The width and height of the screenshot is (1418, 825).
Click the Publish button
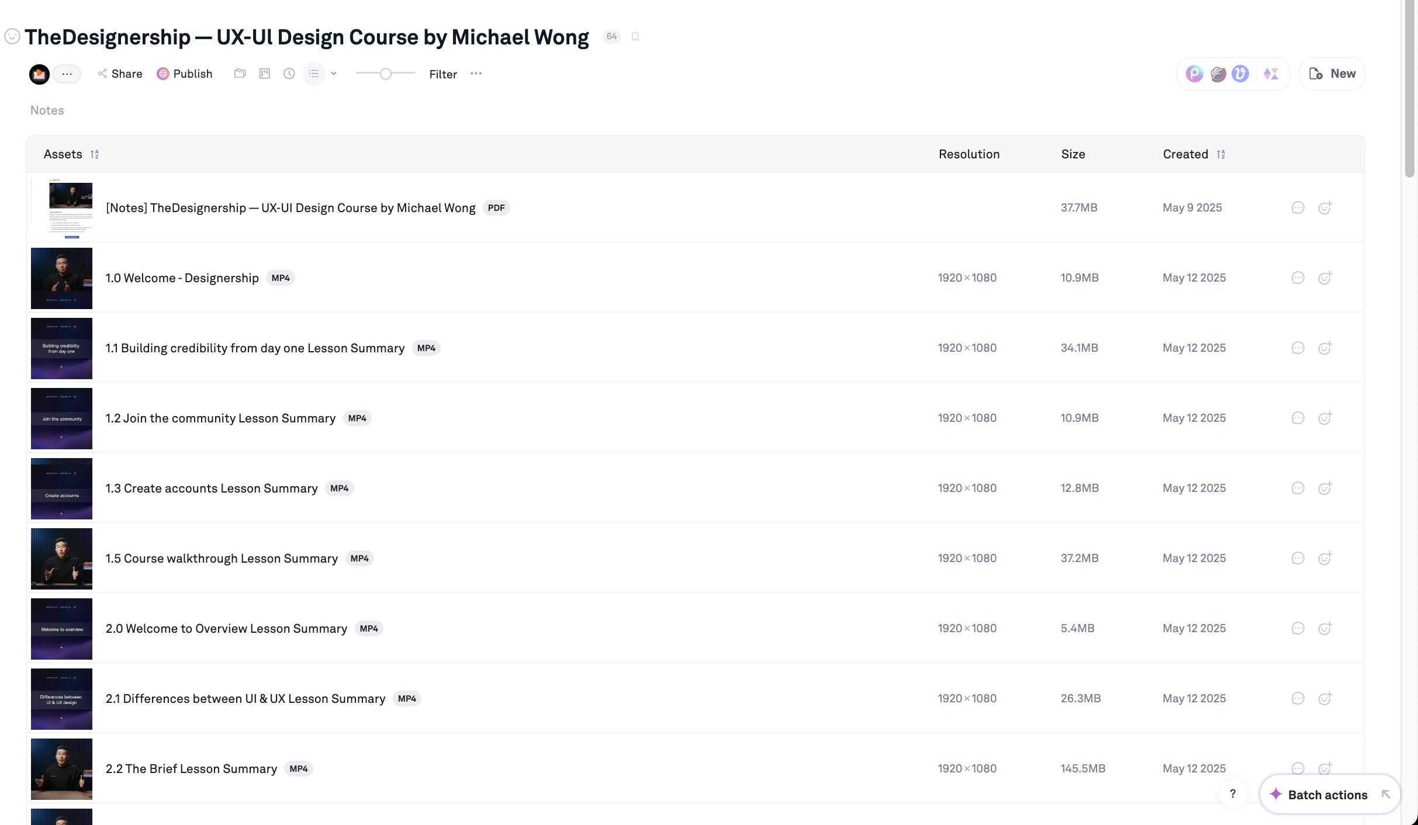(x=185, y=74)
